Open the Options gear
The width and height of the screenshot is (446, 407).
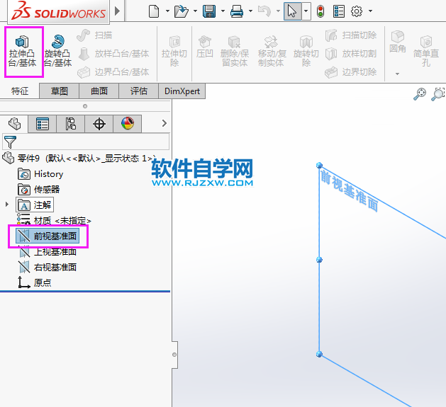point(357,11)
